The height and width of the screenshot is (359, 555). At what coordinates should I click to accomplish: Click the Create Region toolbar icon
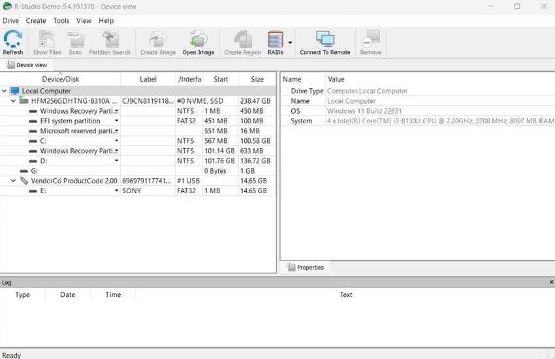243,39
